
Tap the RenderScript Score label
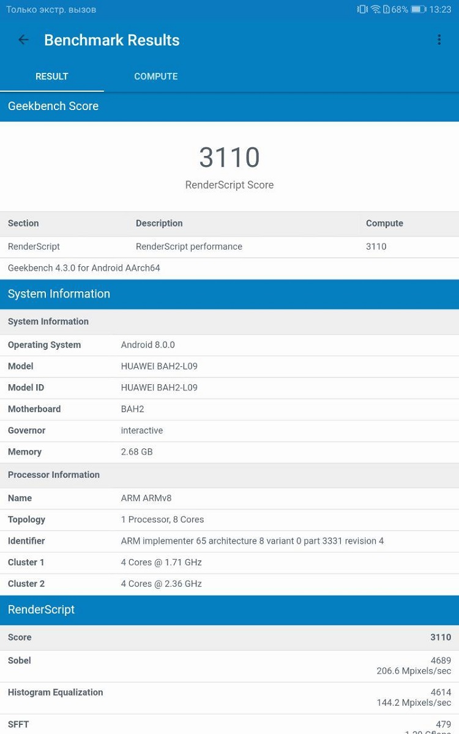click(x=229, y=185)
